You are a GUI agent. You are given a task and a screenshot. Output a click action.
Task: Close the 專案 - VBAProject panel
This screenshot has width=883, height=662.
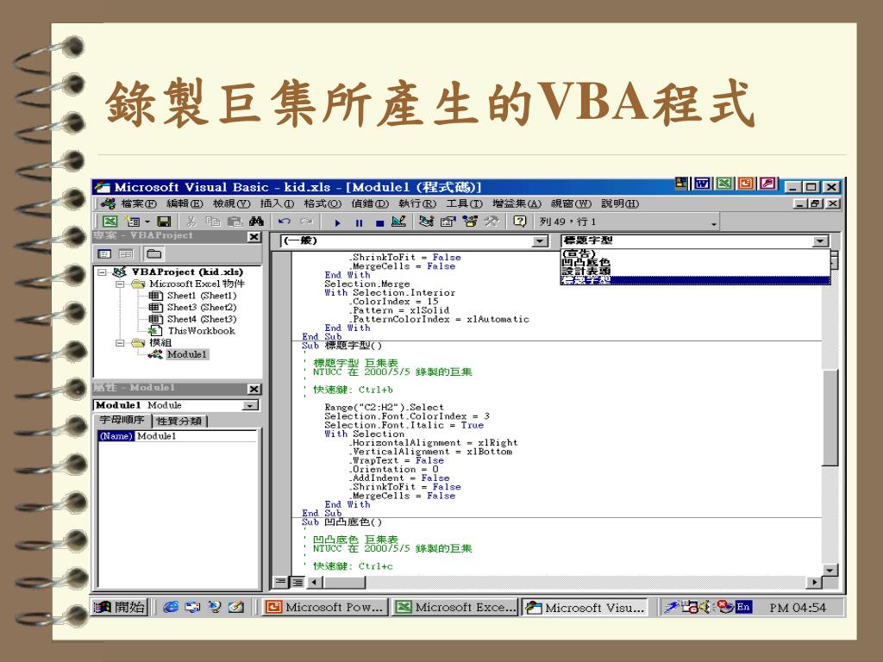tap(254, 237)
